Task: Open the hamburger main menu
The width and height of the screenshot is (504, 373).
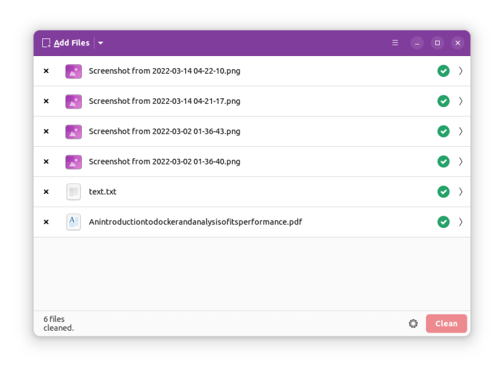Action: pos(395,43)
